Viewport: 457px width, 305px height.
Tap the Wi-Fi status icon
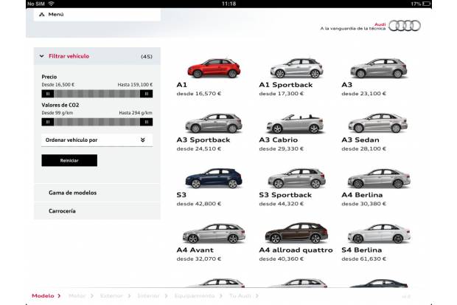(x=52, y=4)
